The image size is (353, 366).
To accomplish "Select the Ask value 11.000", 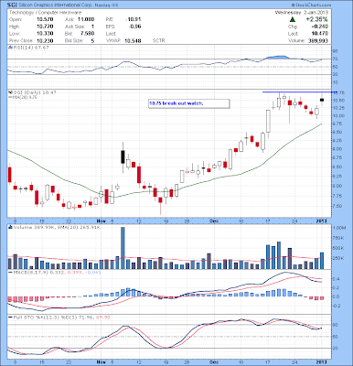I will coord(86,19).
